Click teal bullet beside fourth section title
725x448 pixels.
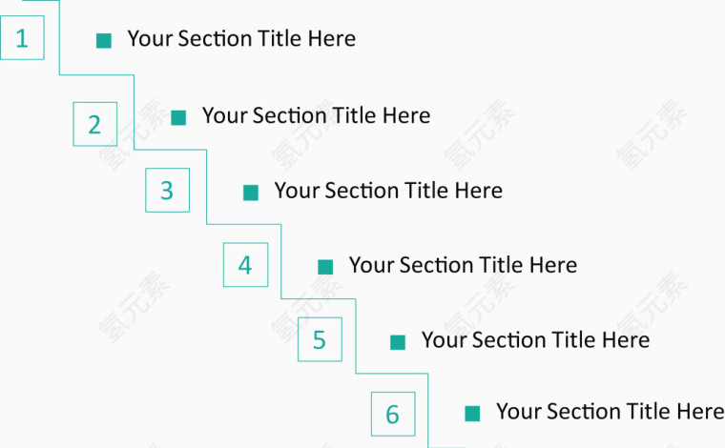click(x=325, y=267)
